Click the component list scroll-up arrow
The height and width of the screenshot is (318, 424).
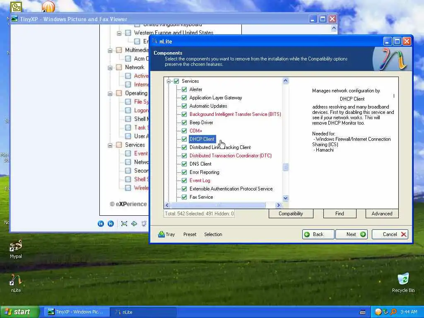point(286,81)
